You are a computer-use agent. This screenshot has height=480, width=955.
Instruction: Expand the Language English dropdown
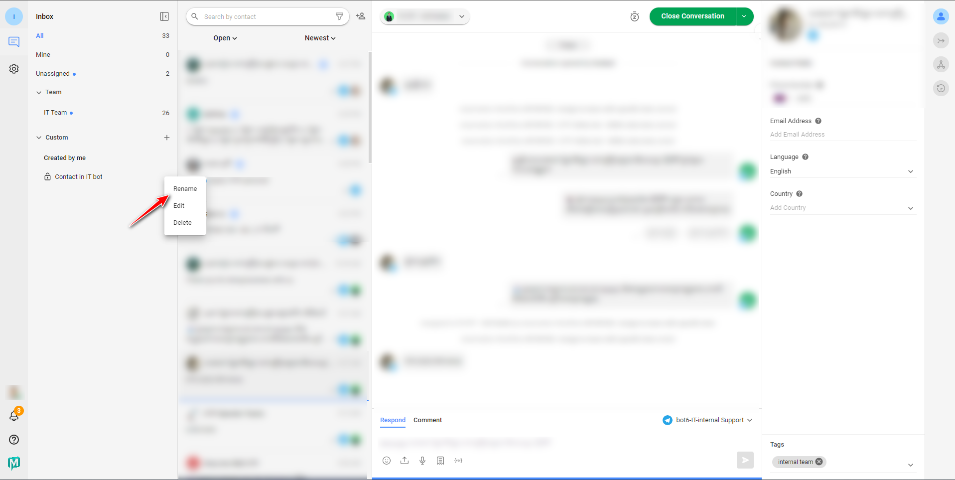click(x=842, y=171)
